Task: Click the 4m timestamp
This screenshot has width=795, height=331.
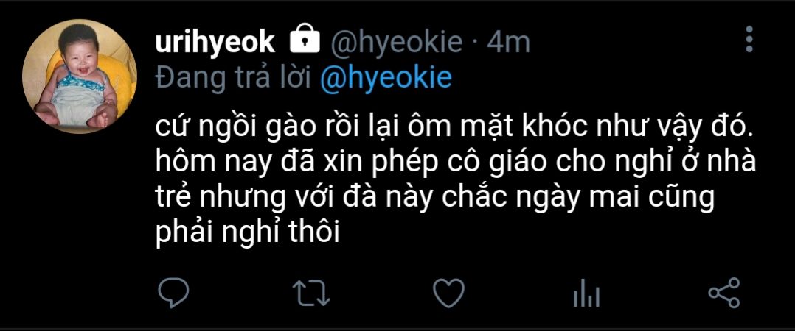Action: (509, 43)
